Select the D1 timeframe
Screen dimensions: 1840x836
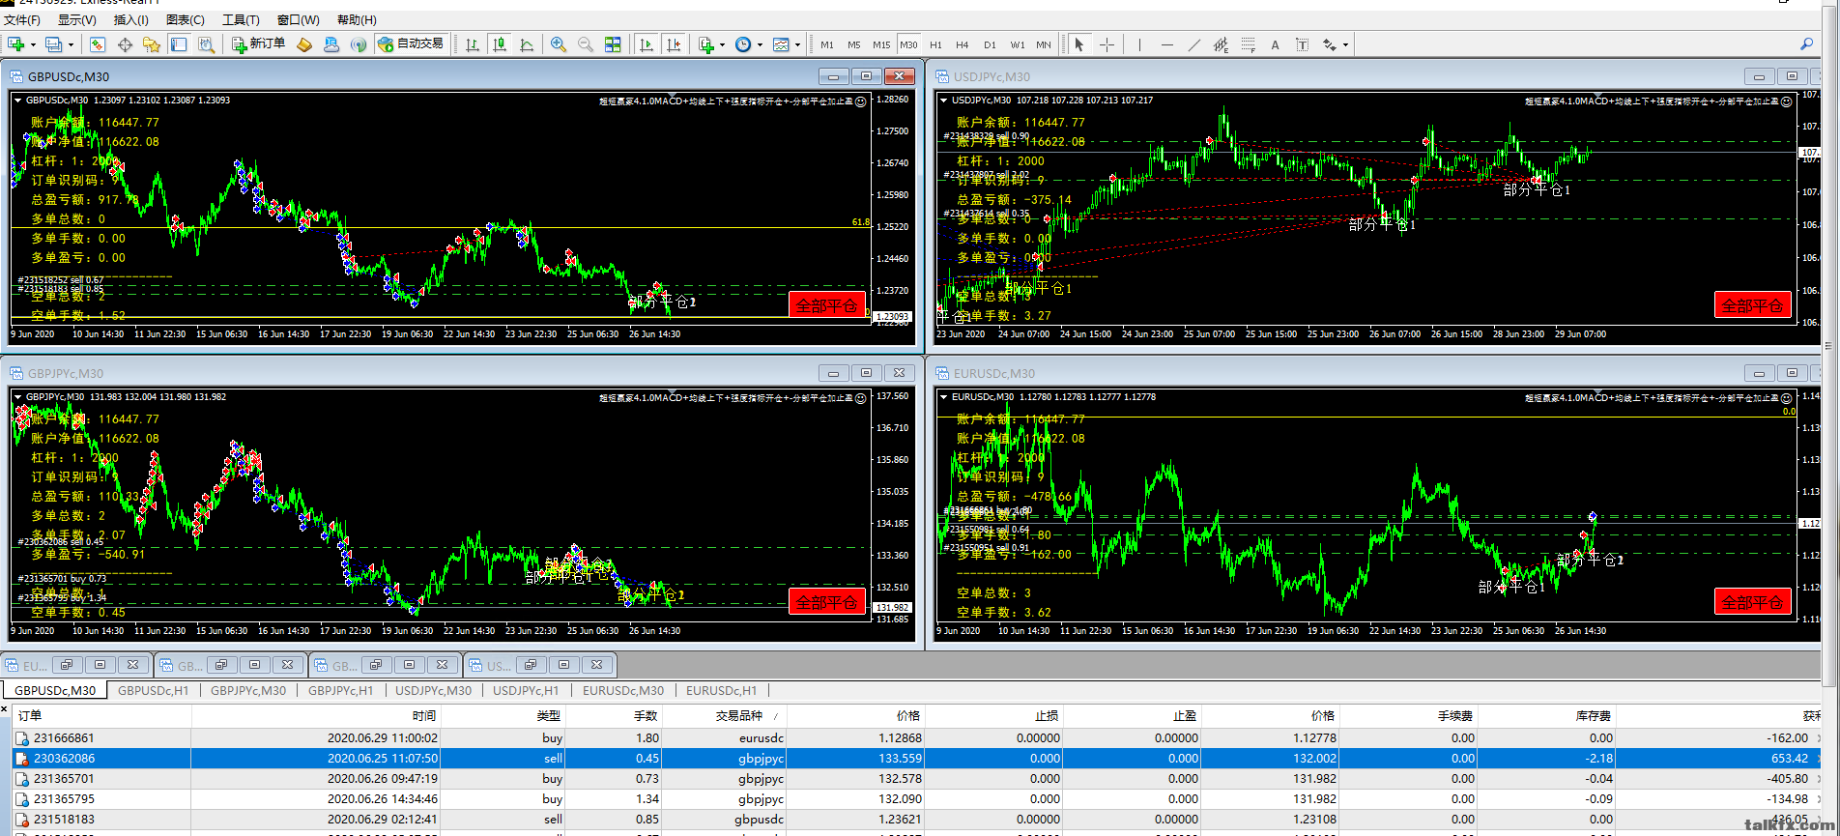tap(990, 44)
